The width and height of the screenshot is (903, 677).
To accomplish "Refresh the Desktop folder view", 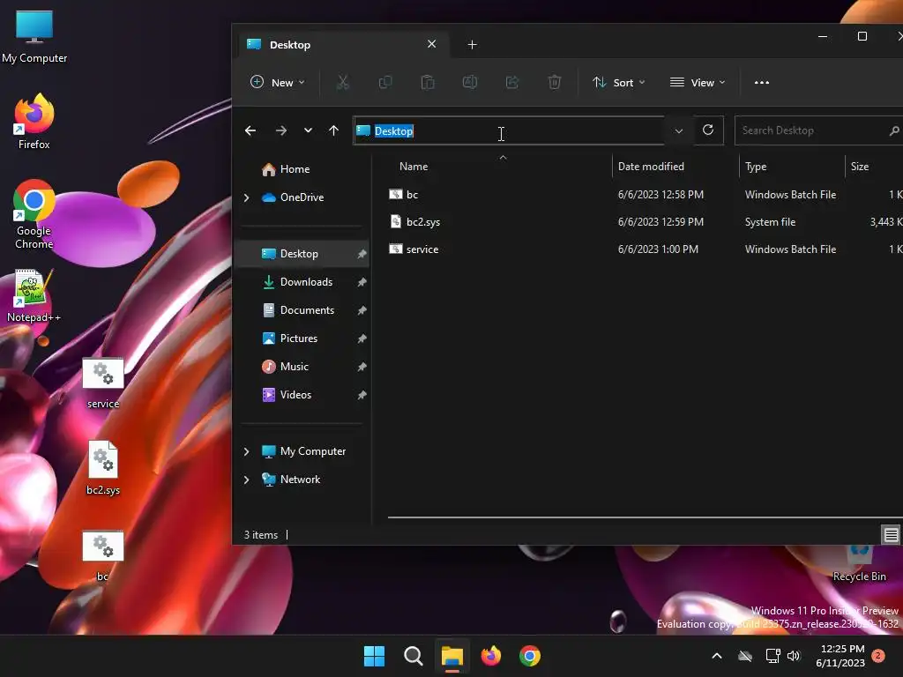I will 708,130.
